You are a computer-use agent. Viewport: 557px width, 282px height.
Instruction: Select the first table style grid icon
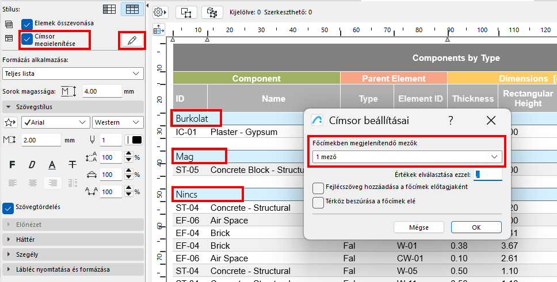tap(109, 9)
